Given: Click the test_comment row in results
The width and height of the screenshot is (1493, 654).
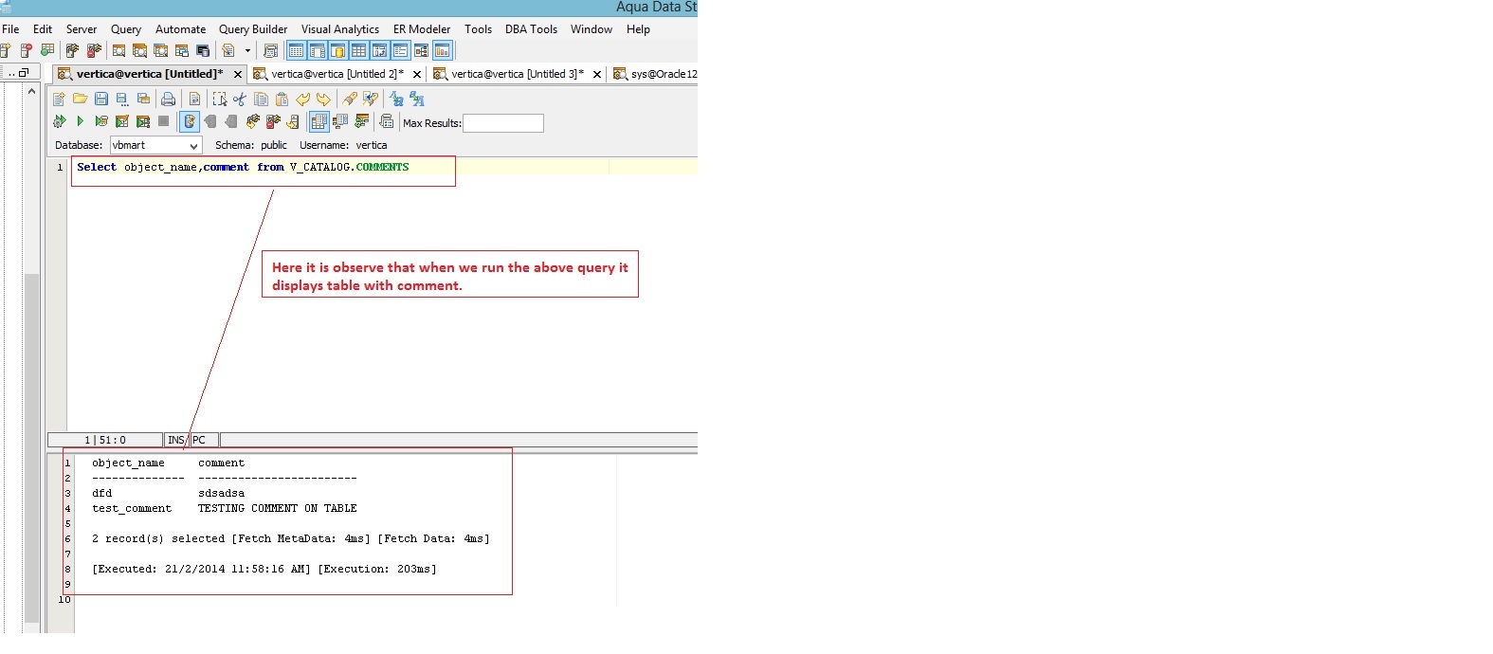Looking at the screenshot, I should pos(225,508).
